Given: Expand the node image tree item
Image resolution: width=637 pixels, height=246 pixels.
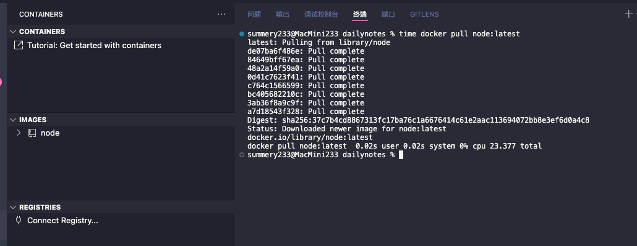Looking at the screenshot, I should [19, 133].
